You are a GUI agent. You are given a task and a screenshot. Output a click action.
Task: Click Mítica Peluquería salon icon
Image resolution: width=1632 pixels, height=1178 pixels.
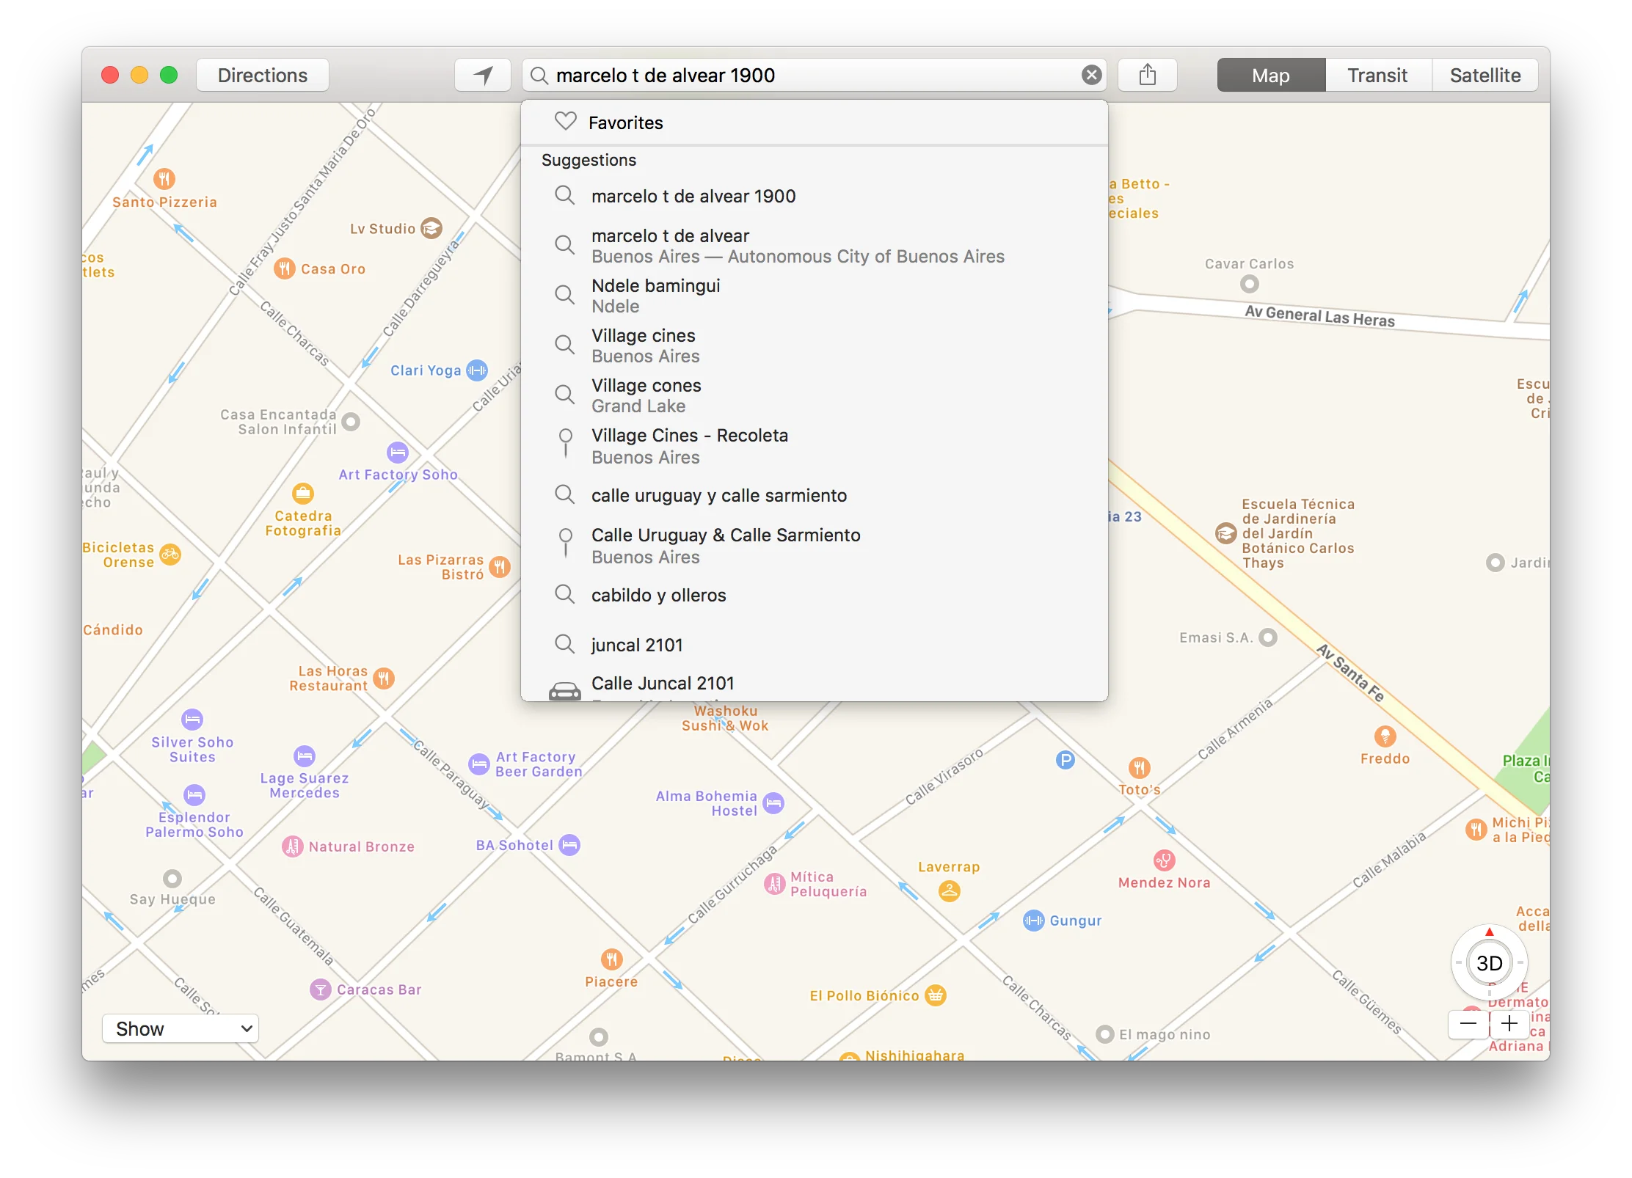point(775,884)
